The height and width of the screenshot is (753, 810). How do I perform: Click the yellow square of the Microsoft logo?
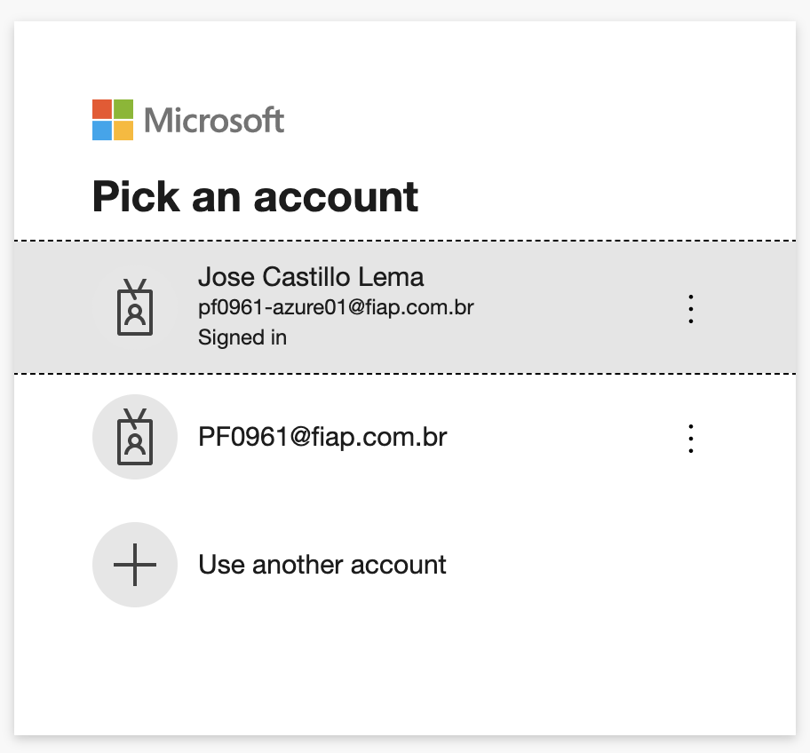123,131
